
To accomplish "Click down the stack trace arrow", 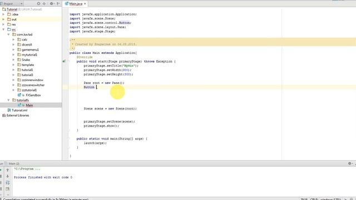I will point(7,176).
